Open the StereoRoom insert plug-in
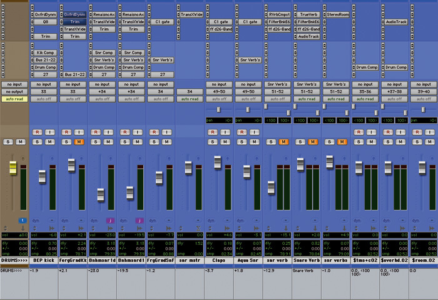438x300 pixels. point(337,14)
